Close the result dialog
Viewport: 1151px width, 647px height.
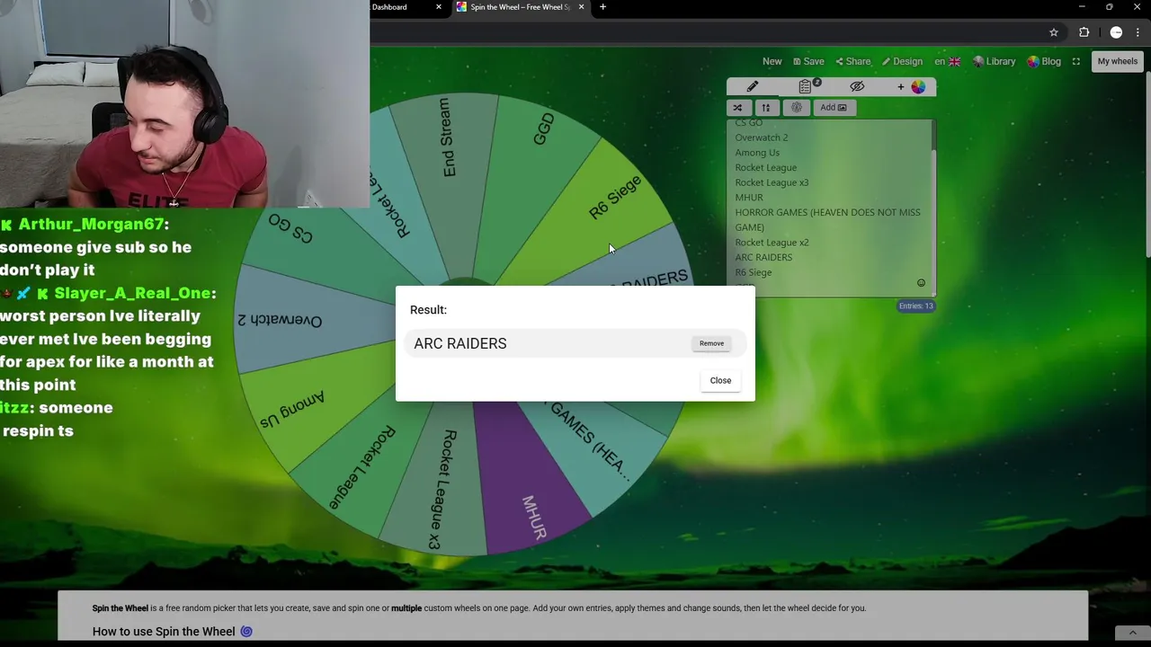[x=720, y=380]
